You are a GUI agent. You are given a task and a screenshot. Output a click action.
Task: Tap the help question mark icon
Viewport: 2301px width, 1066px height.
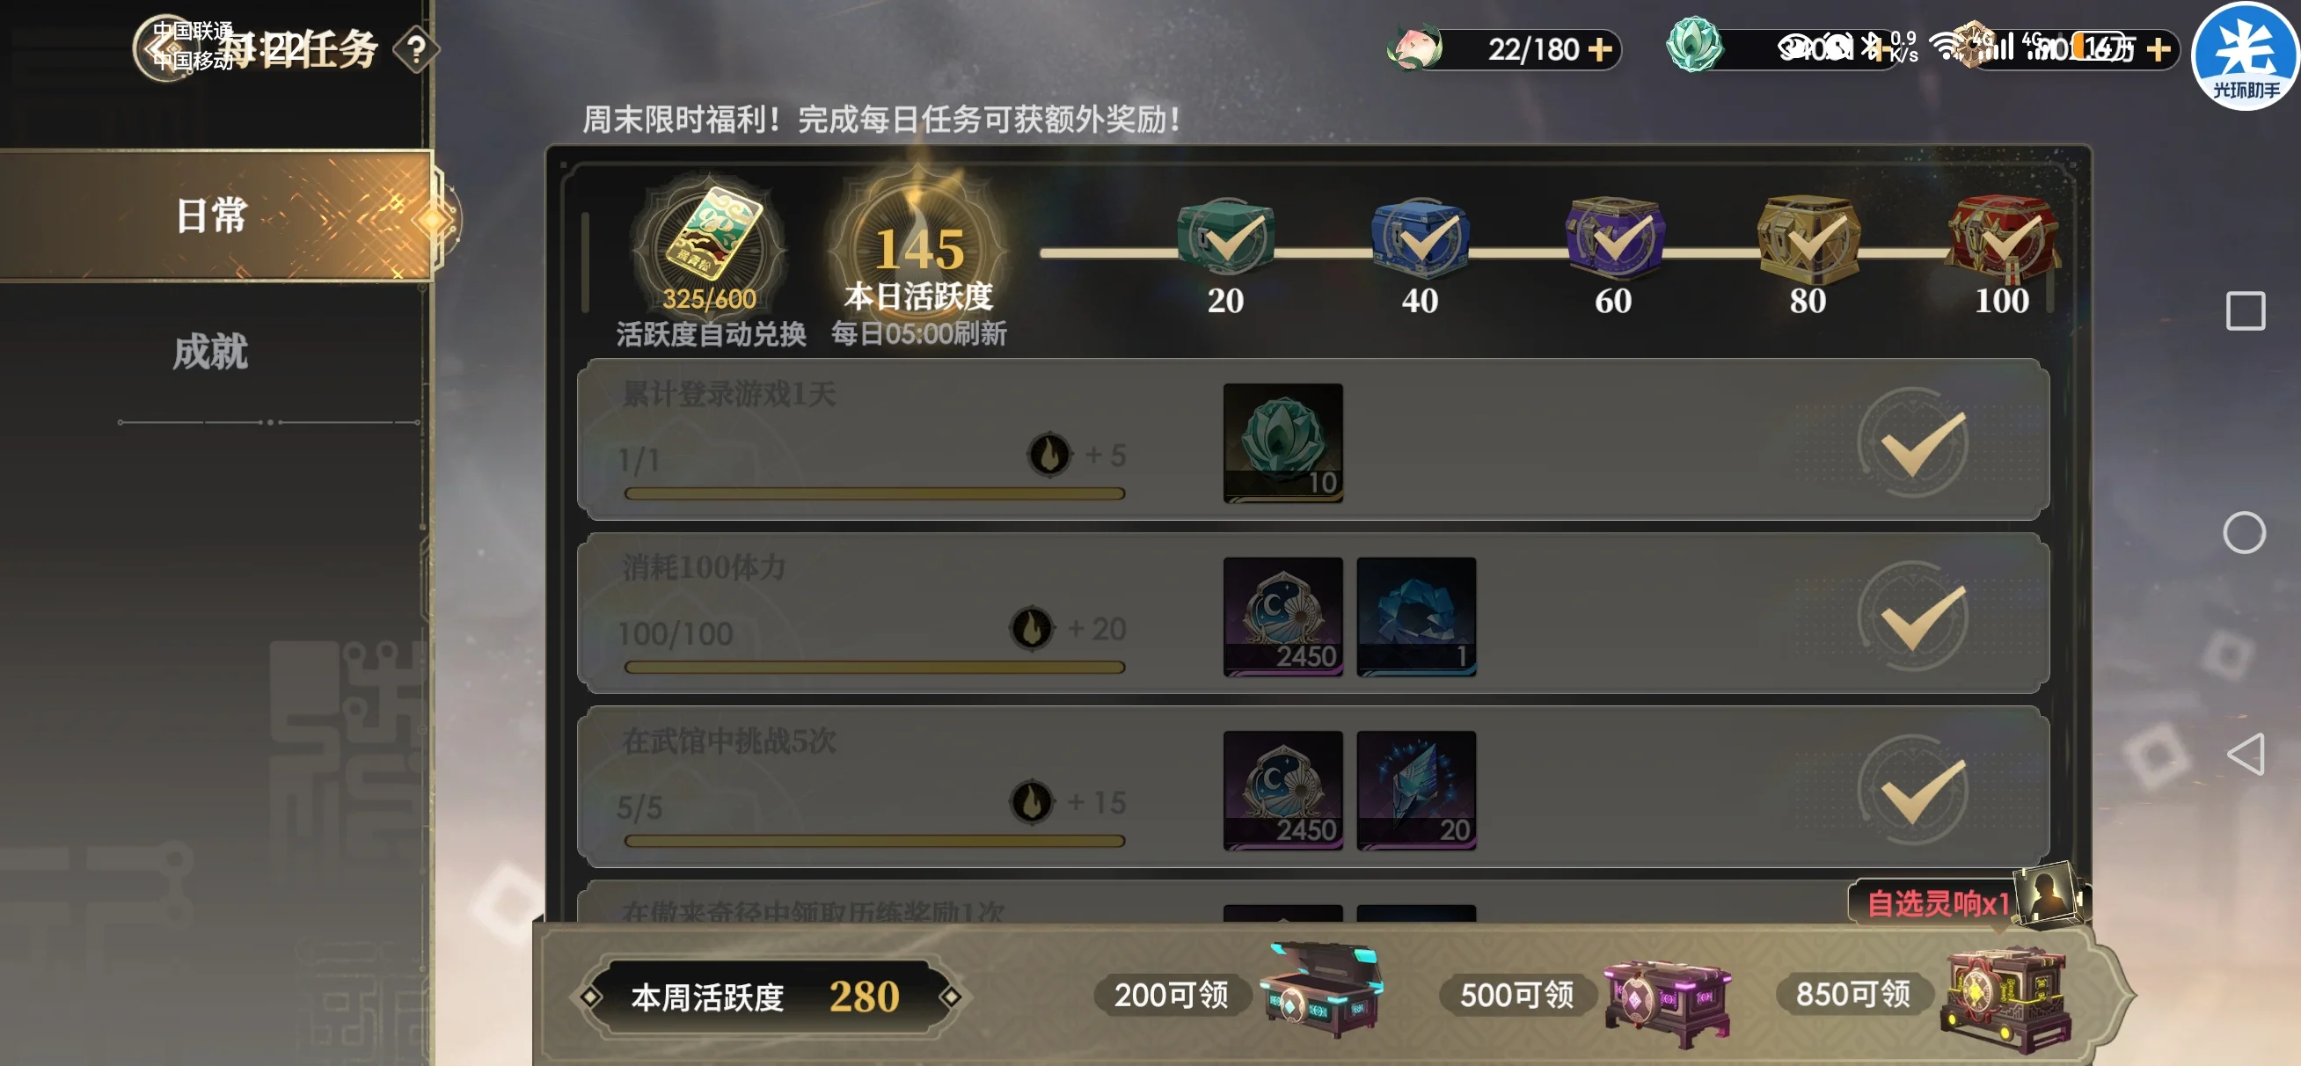tap(416, 49)
